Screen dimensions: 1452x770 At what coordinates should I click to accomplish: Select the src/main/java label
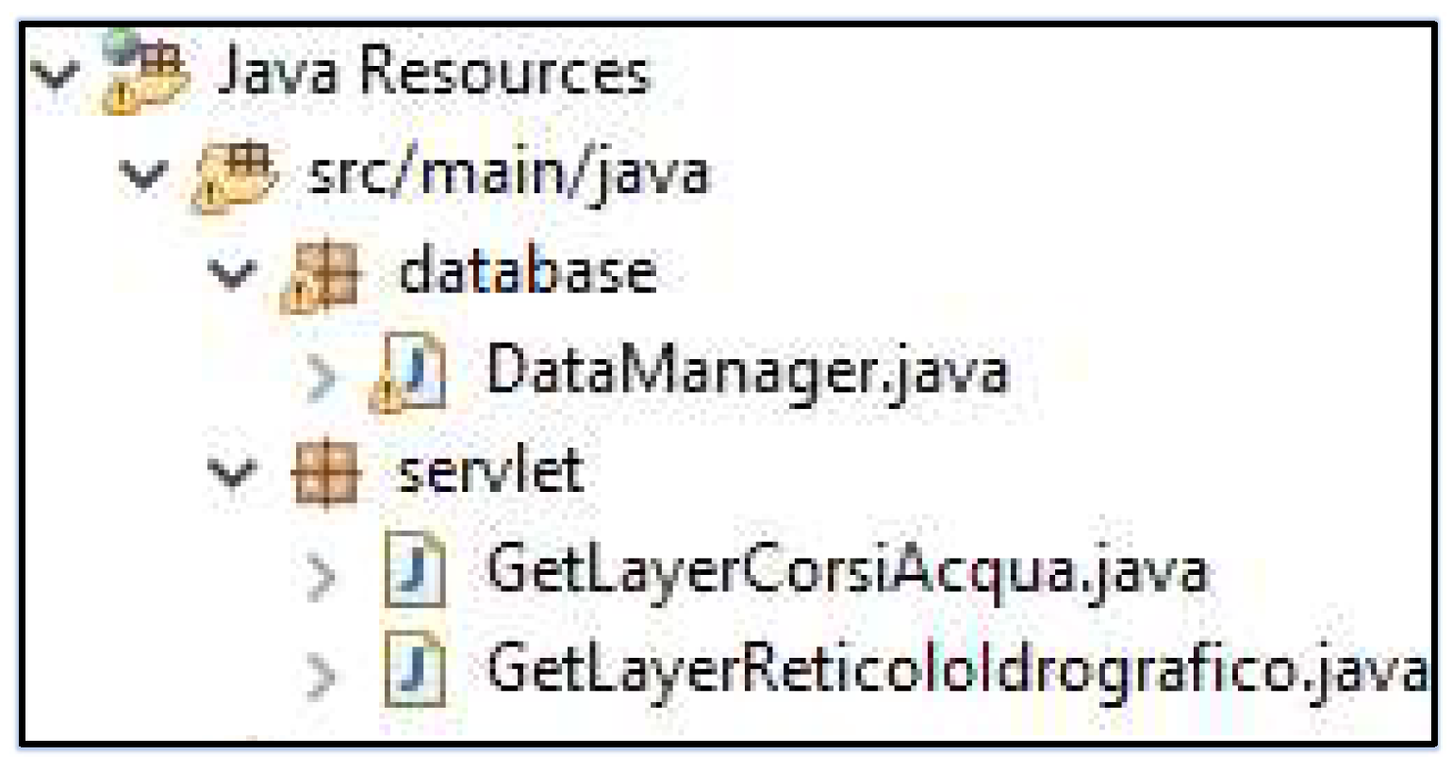click(x=508, y=174)
